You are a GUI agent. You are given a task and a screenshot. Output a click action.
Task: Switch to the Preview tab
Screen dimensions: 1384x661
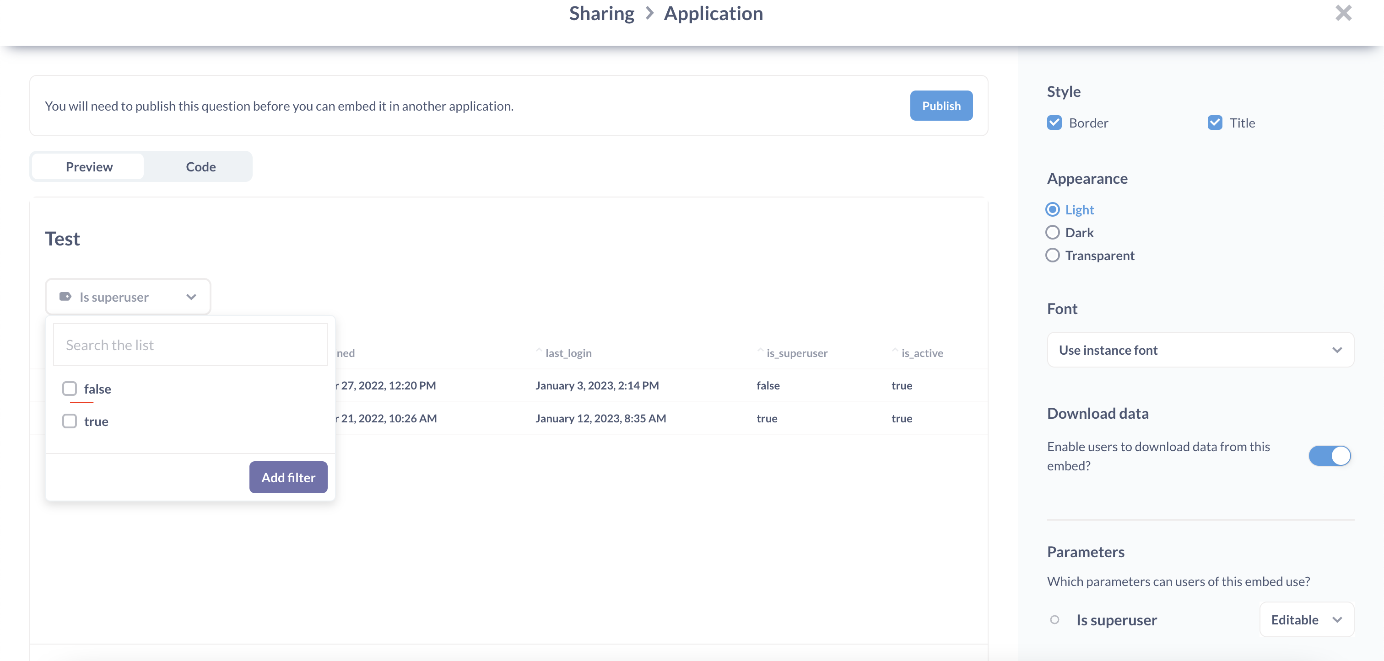(89, 166)
